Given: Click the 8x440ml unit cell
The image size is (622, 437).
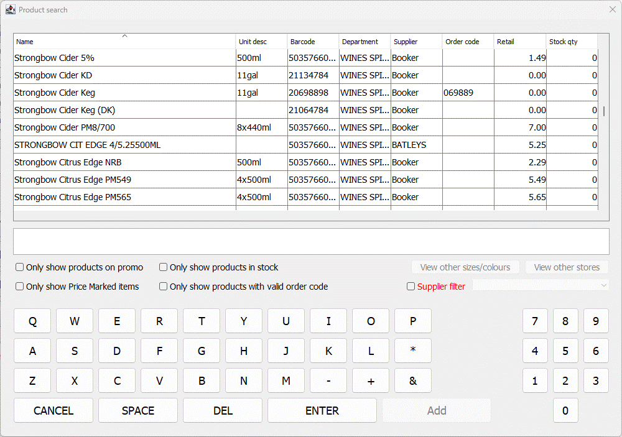Looking at the screenshot, I should click(261, 127).
